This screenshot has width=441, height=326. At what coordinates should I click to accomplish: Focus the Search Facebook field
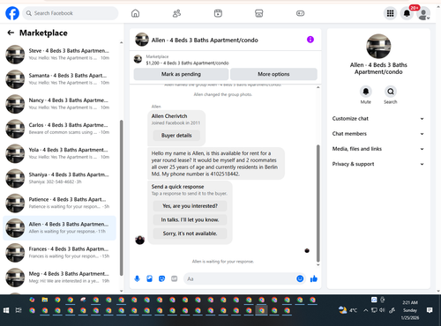pos(71,13)
